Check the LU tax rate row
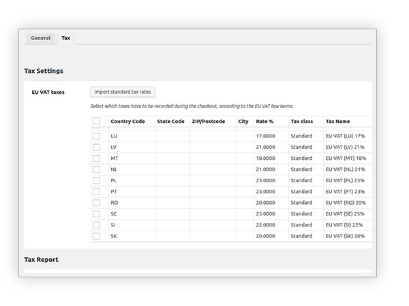The width and height of the screenshot is (409, 306). point(97,136)
